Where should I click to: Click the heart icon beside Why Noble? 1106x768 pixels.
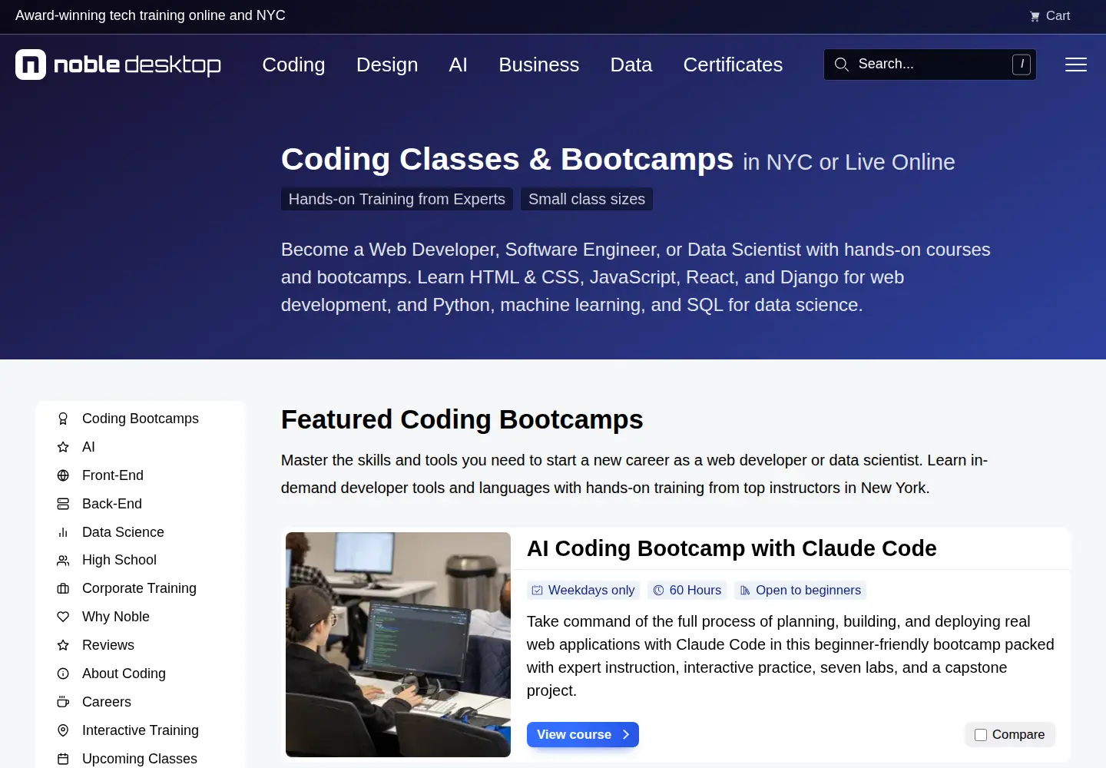pos(63,617)
